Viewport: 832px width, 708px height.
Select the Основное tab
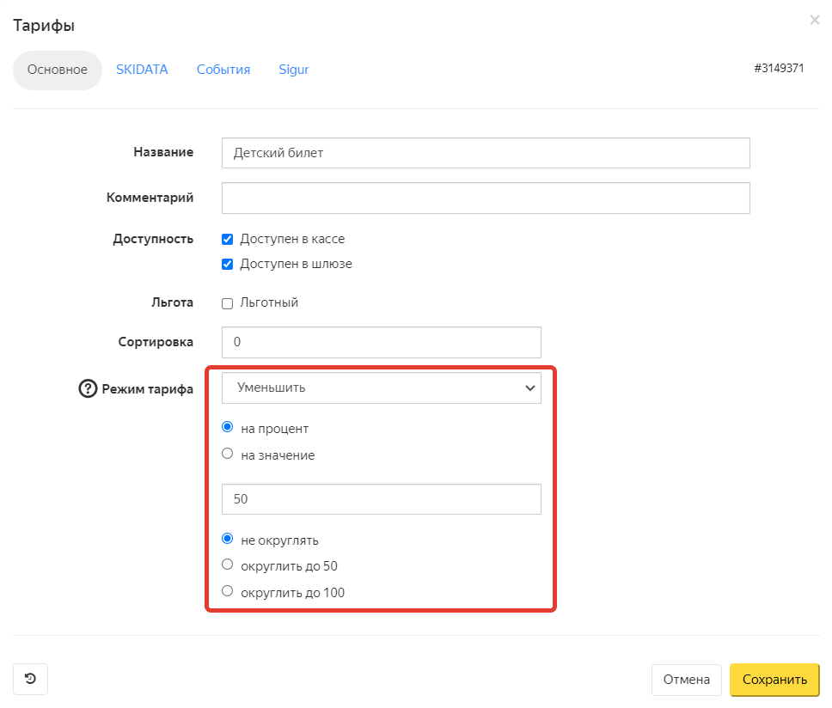point(58,70)
